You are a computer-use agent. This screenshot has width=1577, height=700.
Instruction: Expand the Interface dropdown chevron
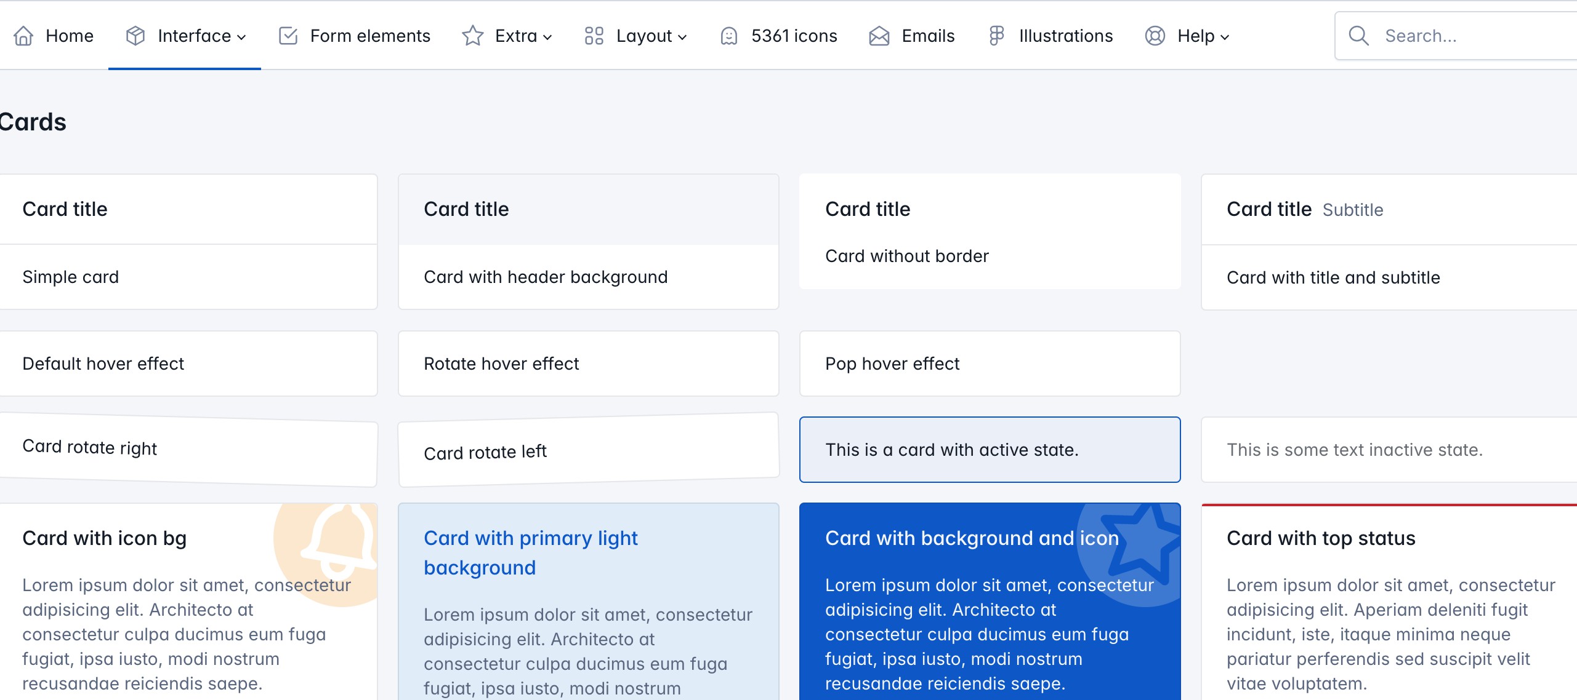tap(241, 37)
